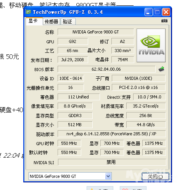Click the 50元 text in background page
The image size is (190, 190).
pos(13,57)
